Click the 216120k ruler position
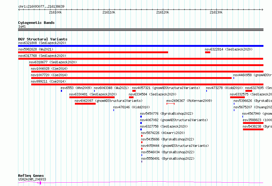272x186 pixels. click(x=163, y=12)
